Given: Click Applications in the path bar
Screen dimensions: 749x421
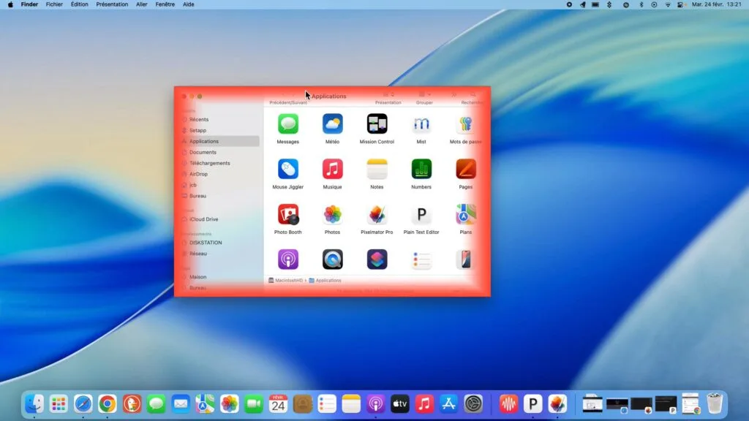Looking at the screenshot, I should (325, 280).
